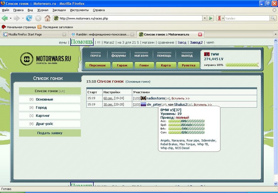
Task: Open the tab list dropdown arrow
Action: click(x=276, y=34)
